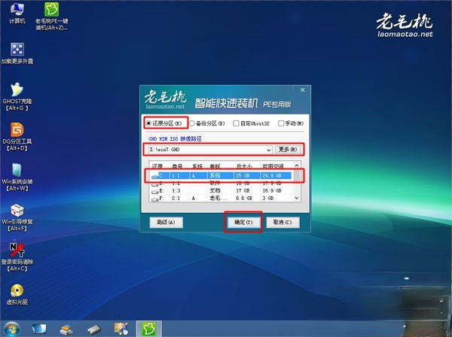Select the row with size 6.6 GB

pos(221,199)
